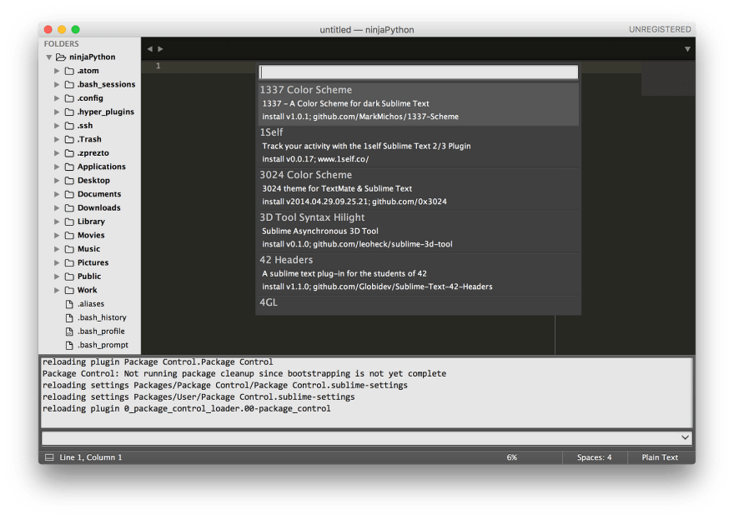Click the .zprezto folder icon

click(69, 153)
